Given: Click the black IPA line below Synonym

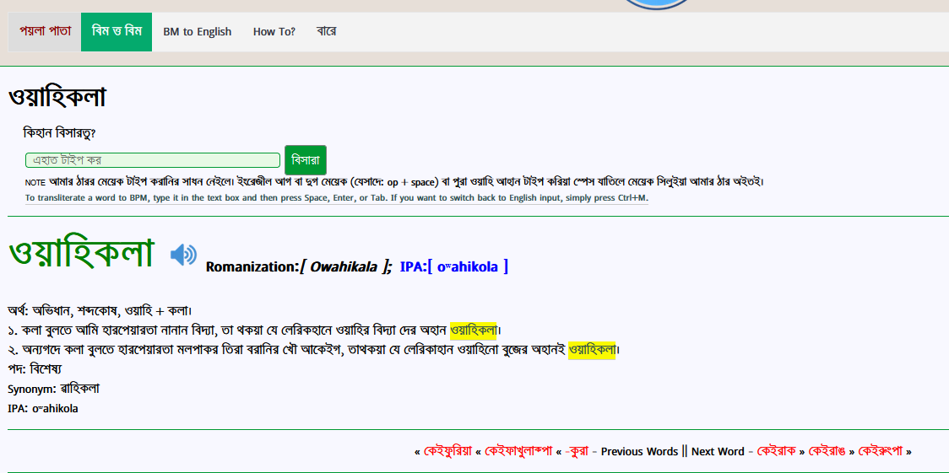Looking at the screenshot, I should pyautogui.click(x=43, y=409).
